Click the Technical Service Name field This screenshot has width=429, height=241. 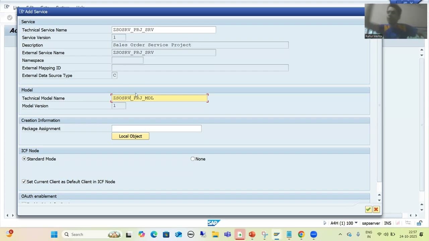[164, 30]
